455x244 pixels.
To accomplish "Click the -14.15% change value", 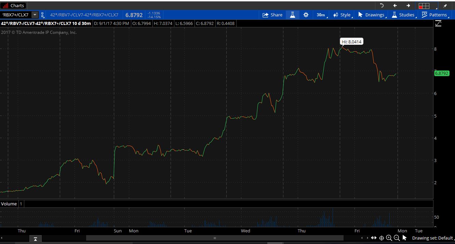I will [x=154, y=17].
